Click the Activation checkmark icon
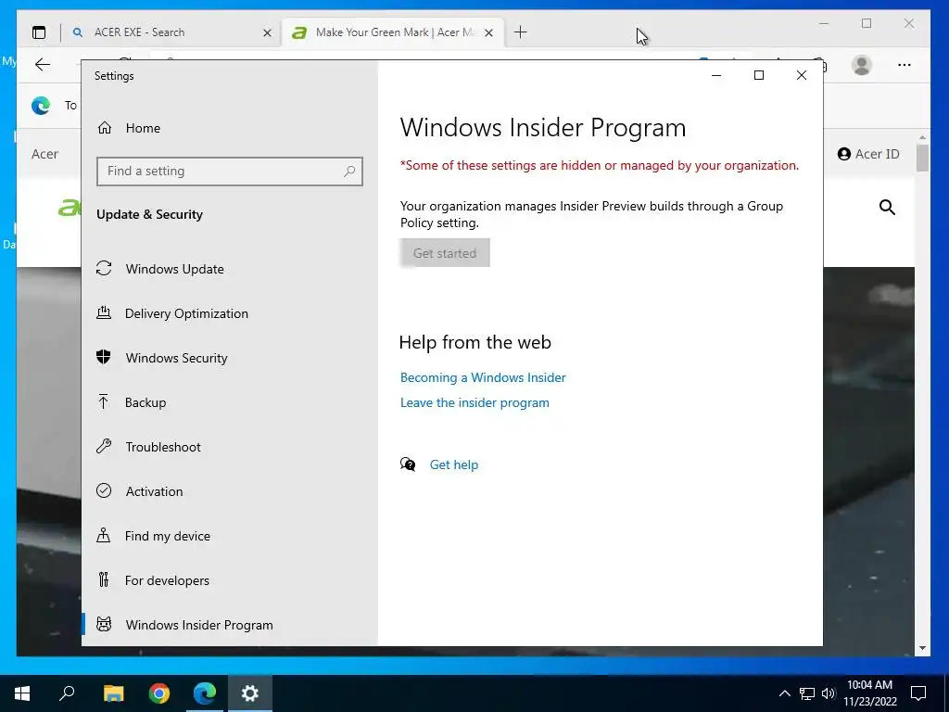Screen dimensions: 949x712 click(x=104, y=490)
